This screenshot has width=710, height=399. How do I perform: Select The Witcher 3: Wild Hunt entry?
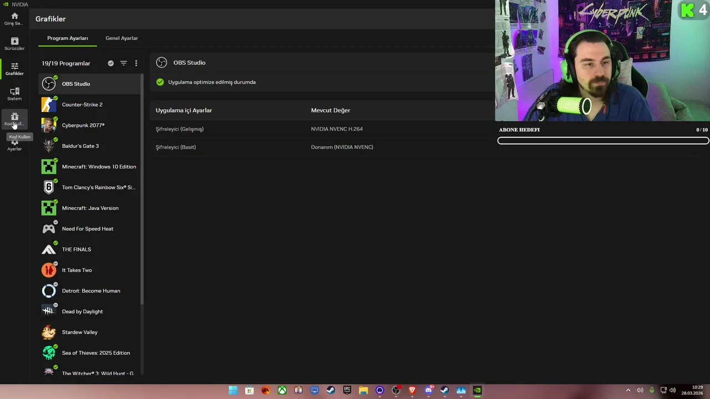coord(89,372)
